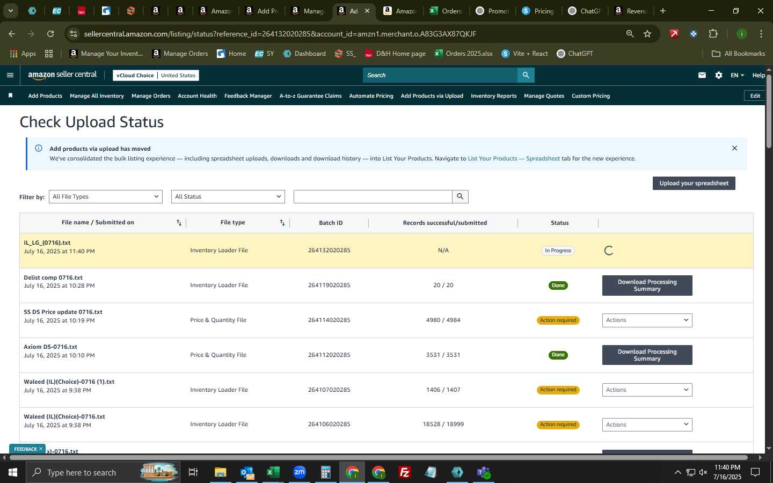Click the filter search text field

373,196
